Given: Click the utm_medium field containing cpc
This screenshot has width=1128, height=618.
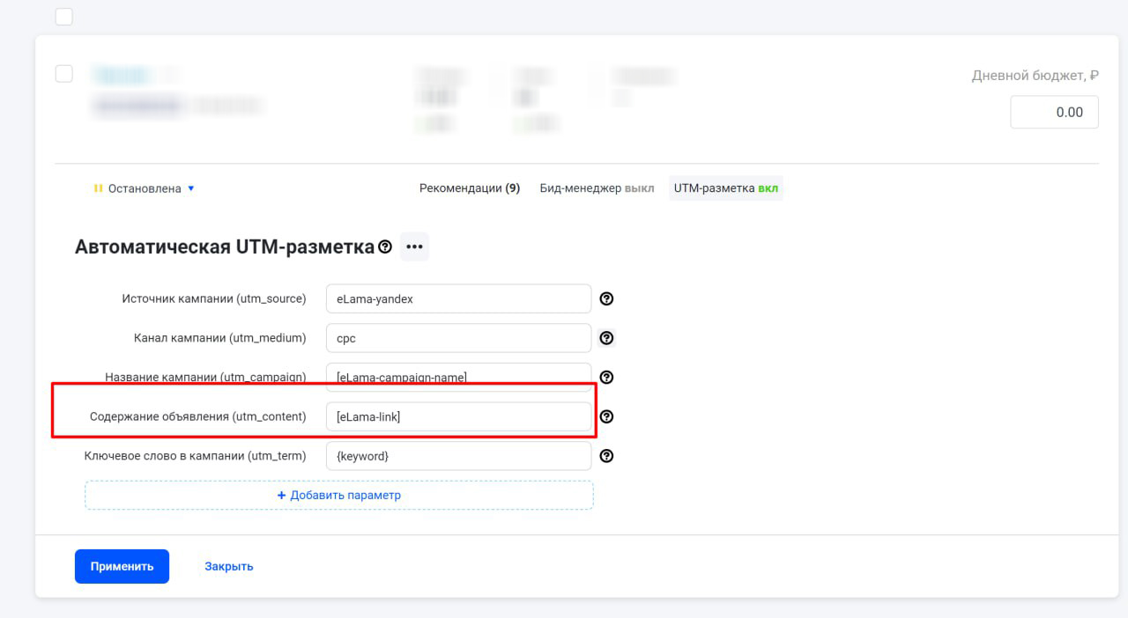Looking at the screenshot, I should [458, 338].
